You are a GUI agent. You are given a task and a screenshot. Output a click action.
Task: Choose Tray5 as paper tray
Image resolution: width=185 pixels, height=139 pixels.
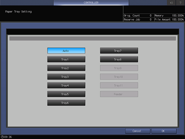click(66, 94)
